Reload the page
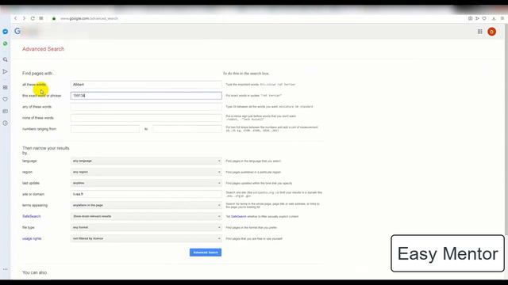This screenshot has height=285, width=508. 33,18
